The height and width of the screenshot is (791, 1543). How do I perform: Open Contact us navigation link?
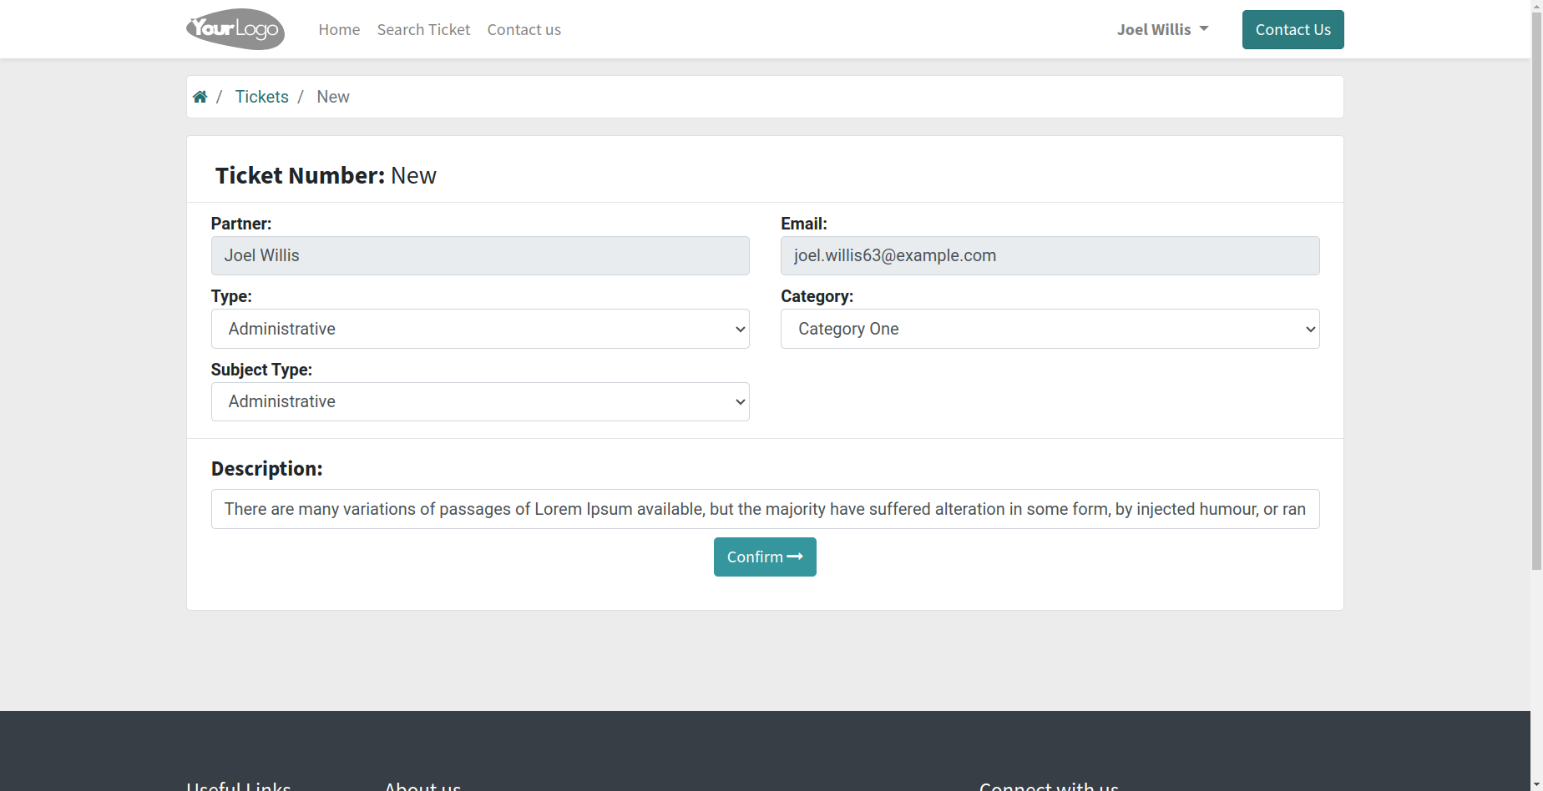click(524, 29)
